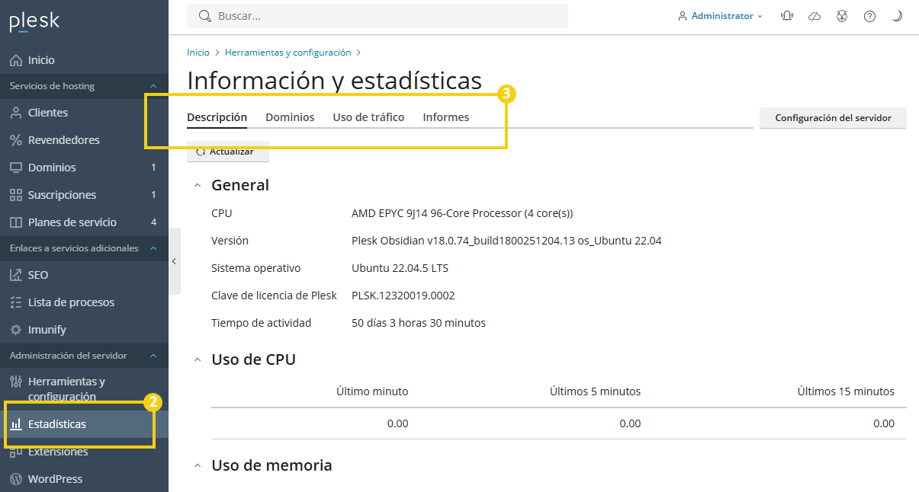Switch to dark mode with the moon icon
919x492 pixels.
click(x=896, y=15)
